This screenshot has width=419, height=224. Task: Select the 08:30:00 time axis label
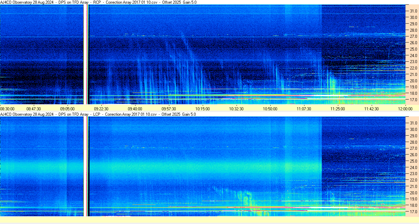[x=7, y=109]
